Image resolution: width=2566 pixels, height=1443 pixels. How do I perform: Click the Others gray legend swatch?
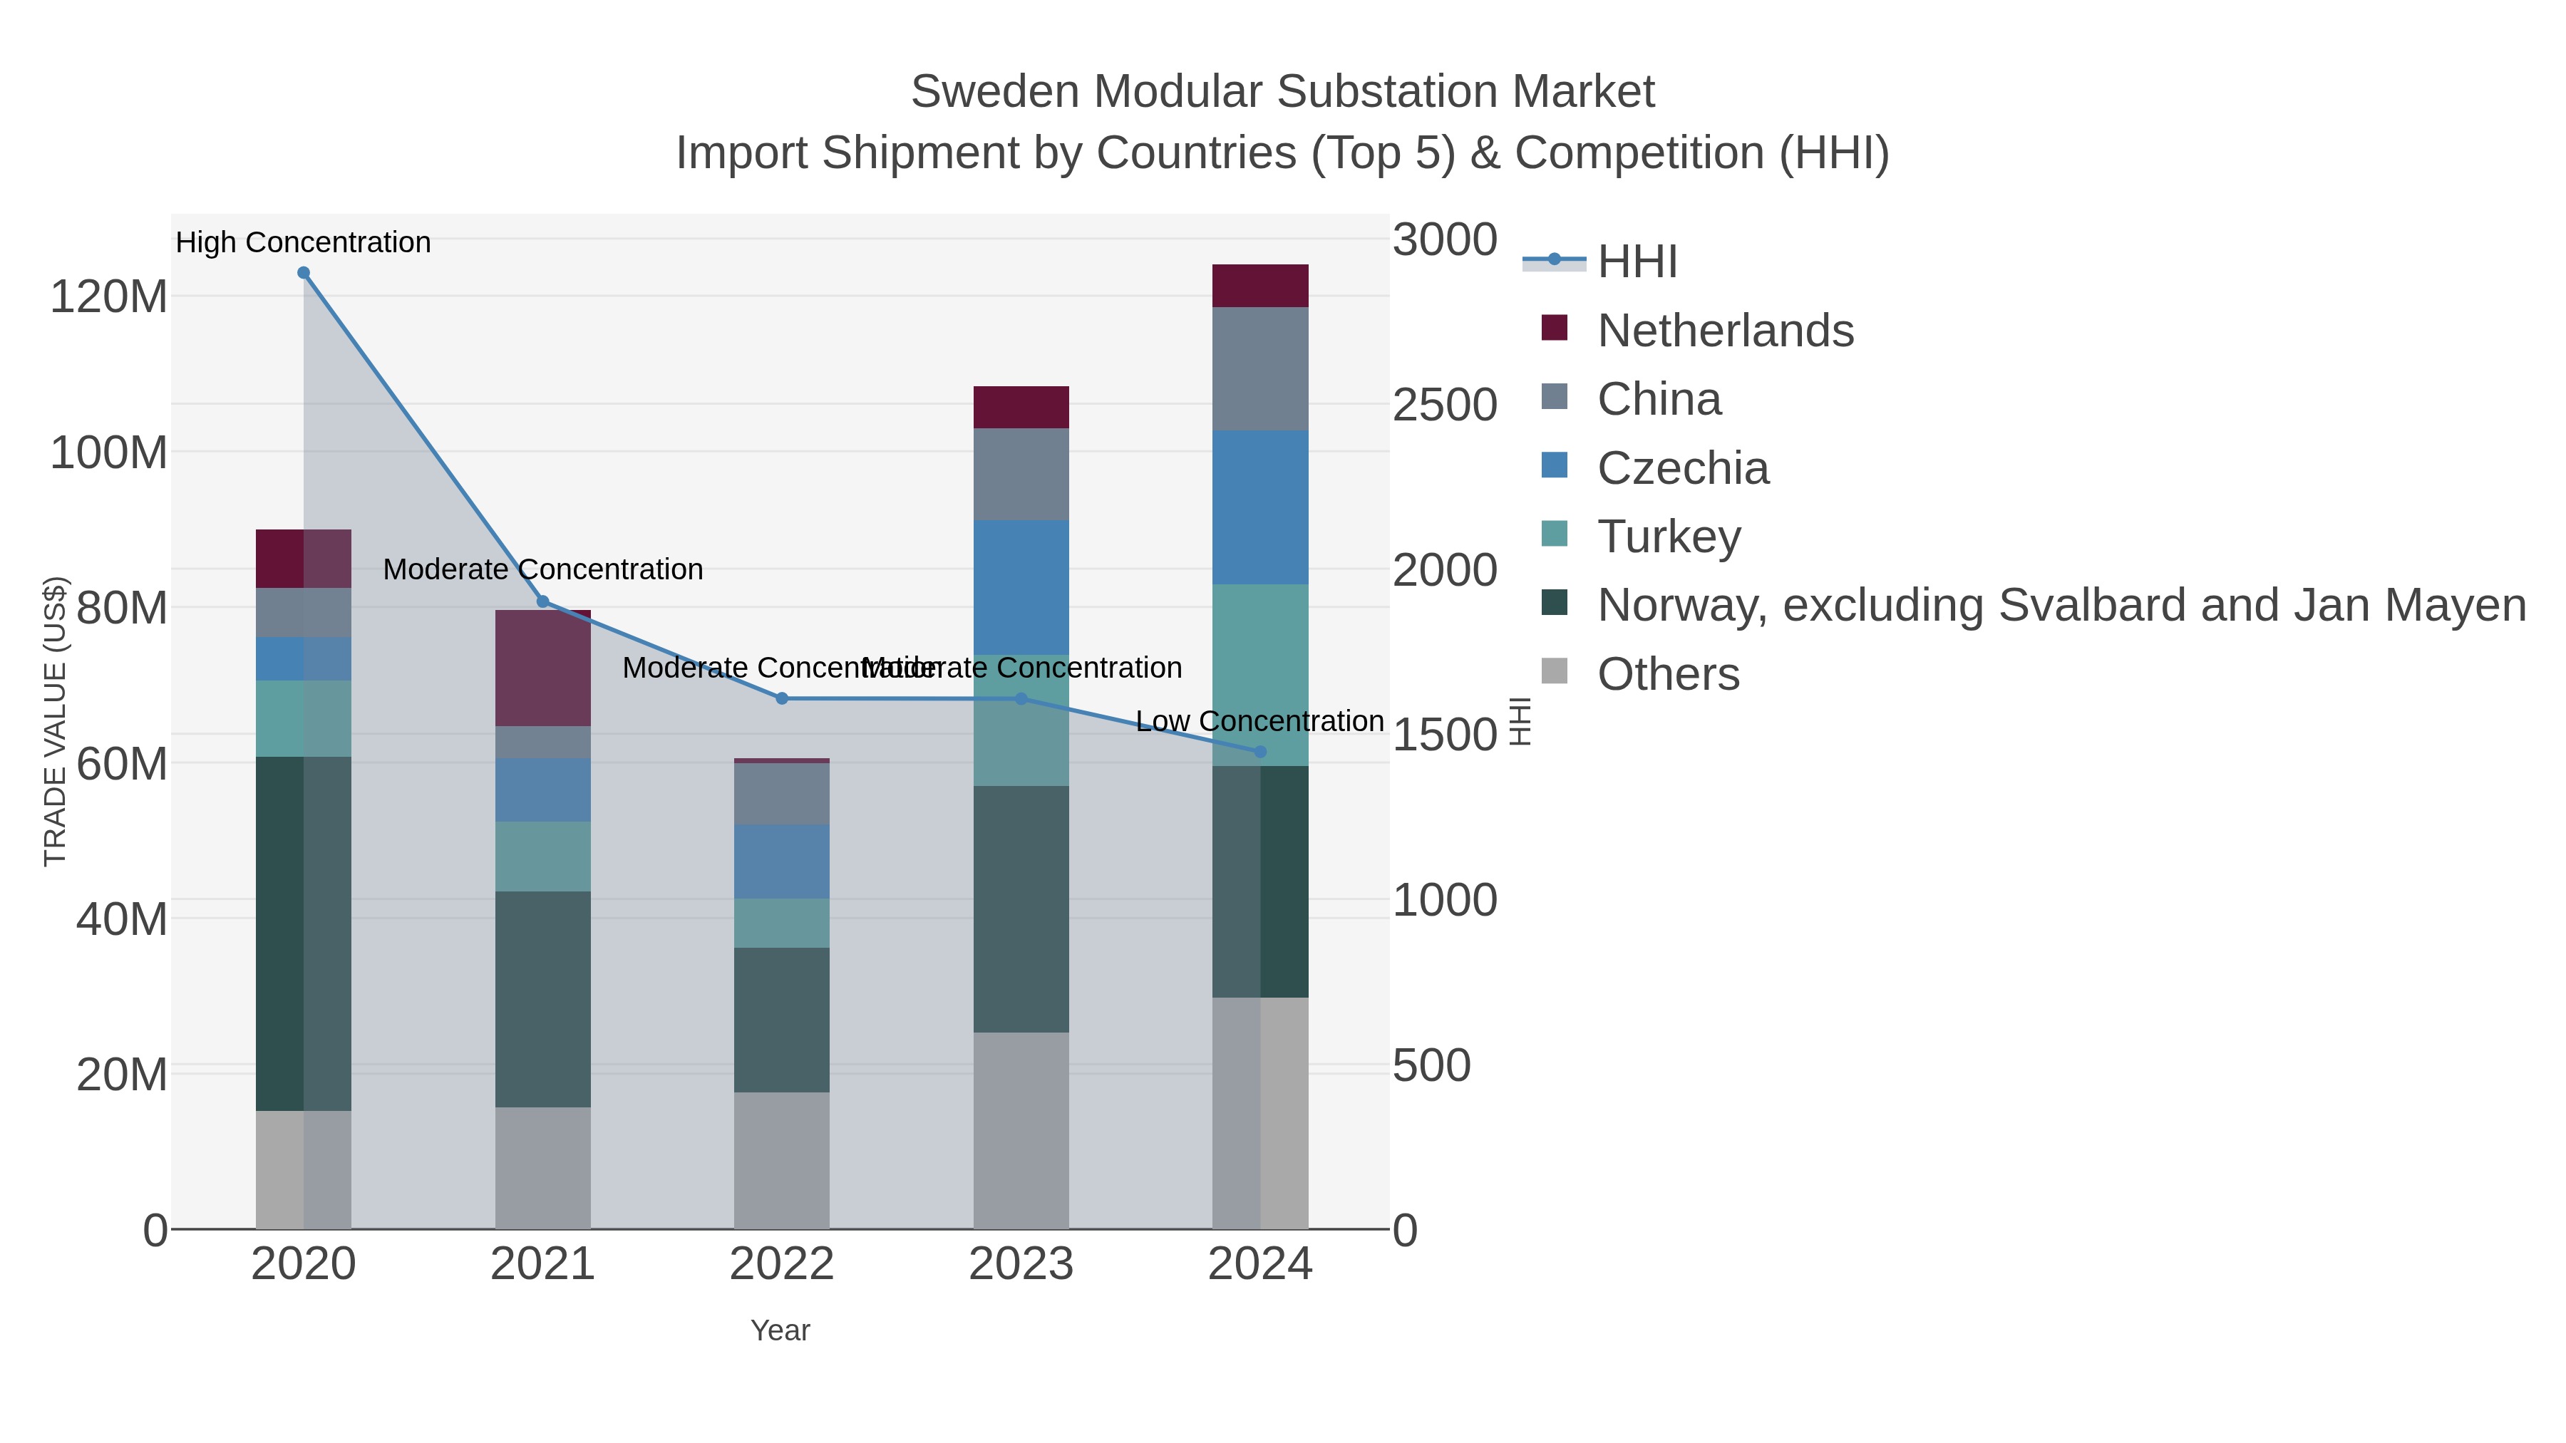1554,671
